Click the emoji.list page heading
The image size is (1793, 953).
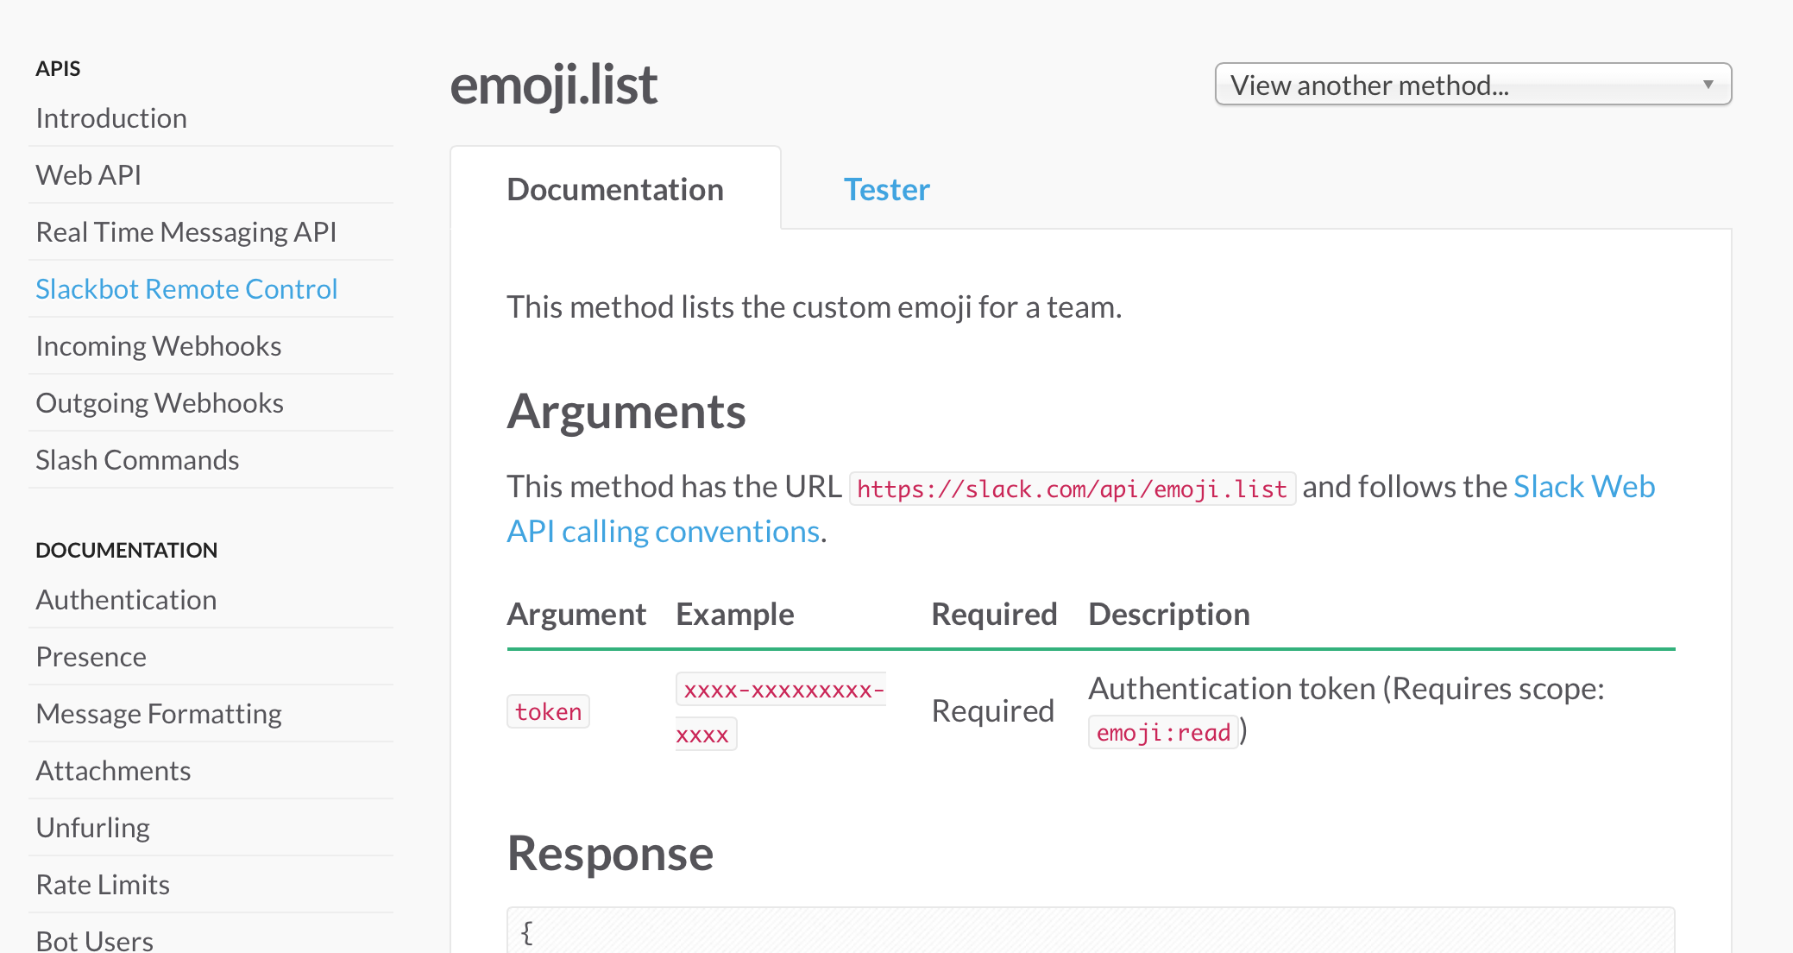tap(553, 85)
